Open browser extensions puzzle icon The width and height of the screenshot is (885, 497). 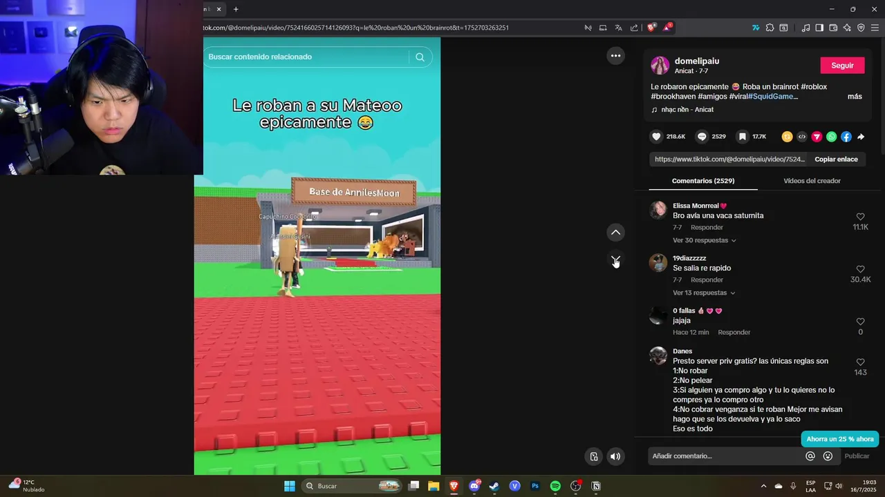point(770,28)
